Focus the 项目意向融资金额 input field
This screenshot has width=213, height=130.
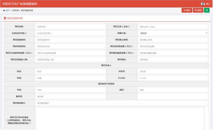pyautogui.click(x=173, y=53)
